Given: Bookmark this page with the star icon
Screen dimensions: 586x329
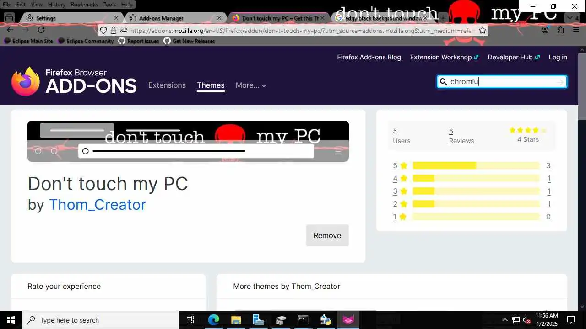Looking at the screenshot, I should click(x=483, y=30).
